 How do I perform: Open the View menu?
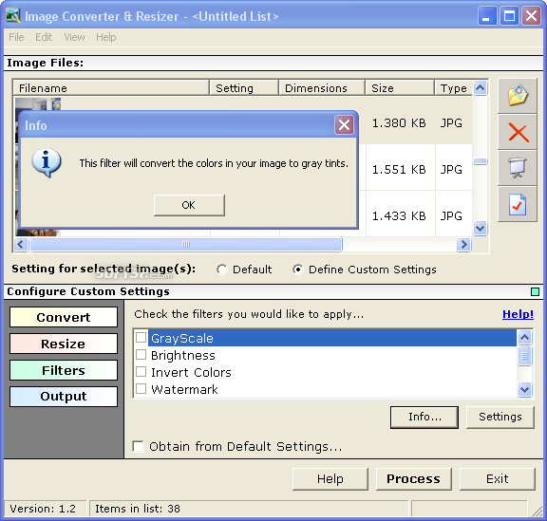tap(74, 37)
